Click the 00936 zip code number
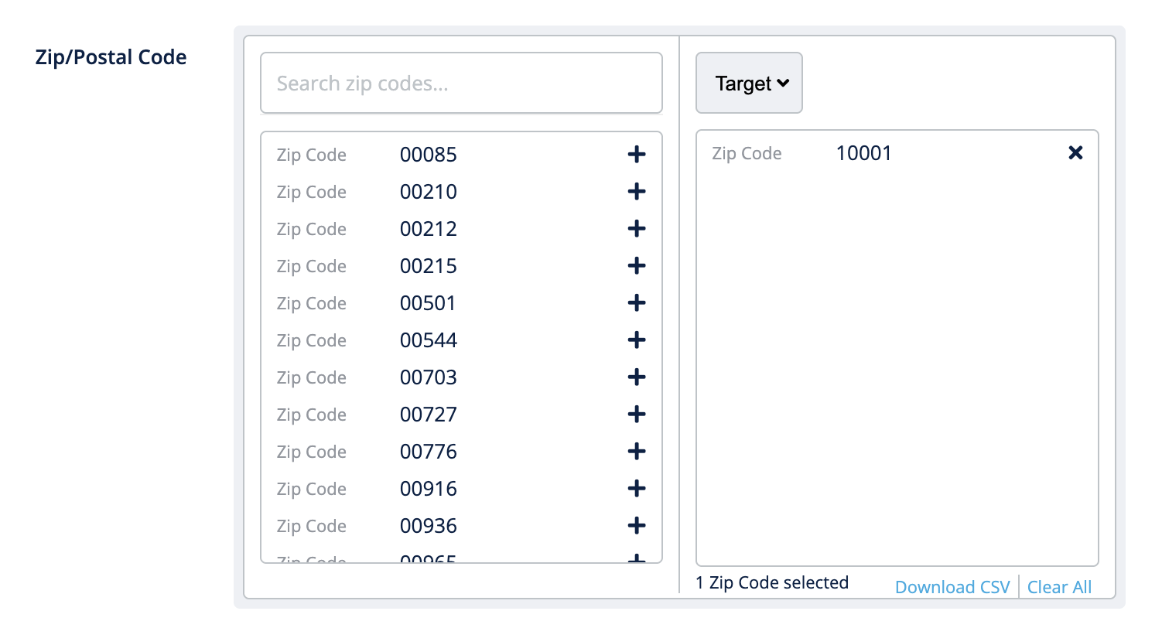 [x=428, y=526]
